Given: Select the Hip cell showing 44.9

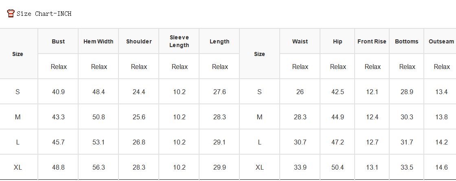Looking at the screenshot, I should click(338, 117).
